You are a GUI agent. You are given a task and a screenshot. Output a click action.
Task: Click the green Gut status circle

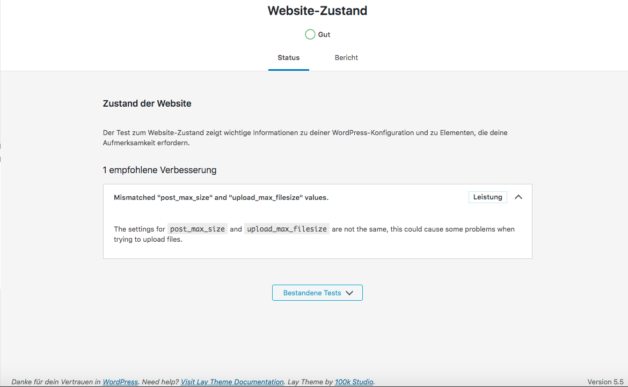[x=310, y=34]
